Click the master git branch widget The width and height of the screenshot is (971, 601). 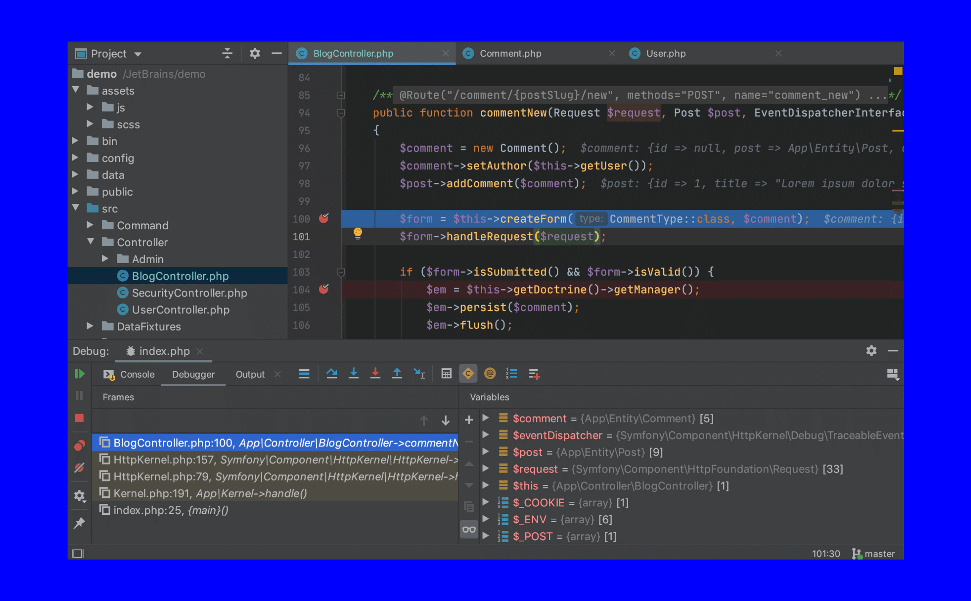(x=873, y=554)
